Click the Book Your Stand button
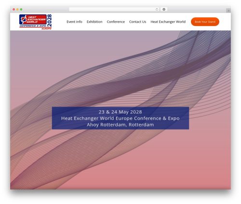The image size is (241, 204). point(205,22)
